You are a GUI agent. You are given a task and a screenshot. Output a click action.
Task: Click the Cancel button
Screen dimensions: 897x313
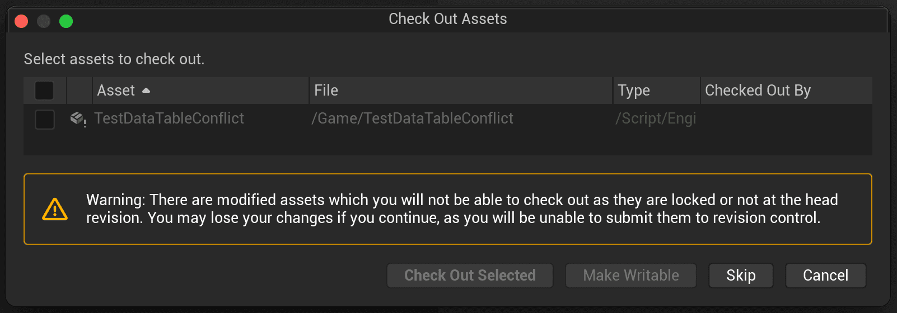[825, 276]
